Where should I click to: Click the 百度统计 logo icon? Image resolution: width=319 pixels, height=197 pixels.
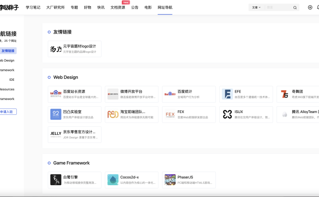point(170,94)
